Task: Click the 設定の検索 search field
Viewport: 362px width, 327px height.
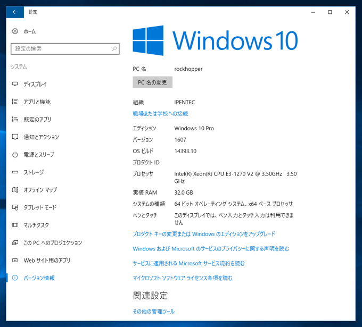Action: [65, 49]
